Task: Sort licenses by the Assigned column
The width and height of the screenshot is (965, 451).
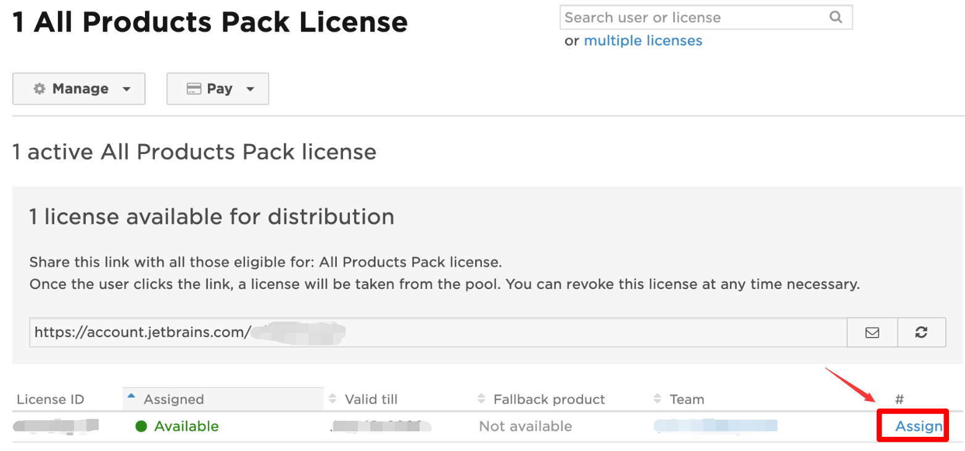Action: [173, 399]
